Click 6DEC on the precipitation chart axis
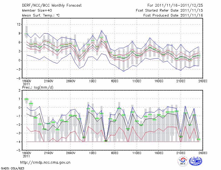 [x=115, y=153]
